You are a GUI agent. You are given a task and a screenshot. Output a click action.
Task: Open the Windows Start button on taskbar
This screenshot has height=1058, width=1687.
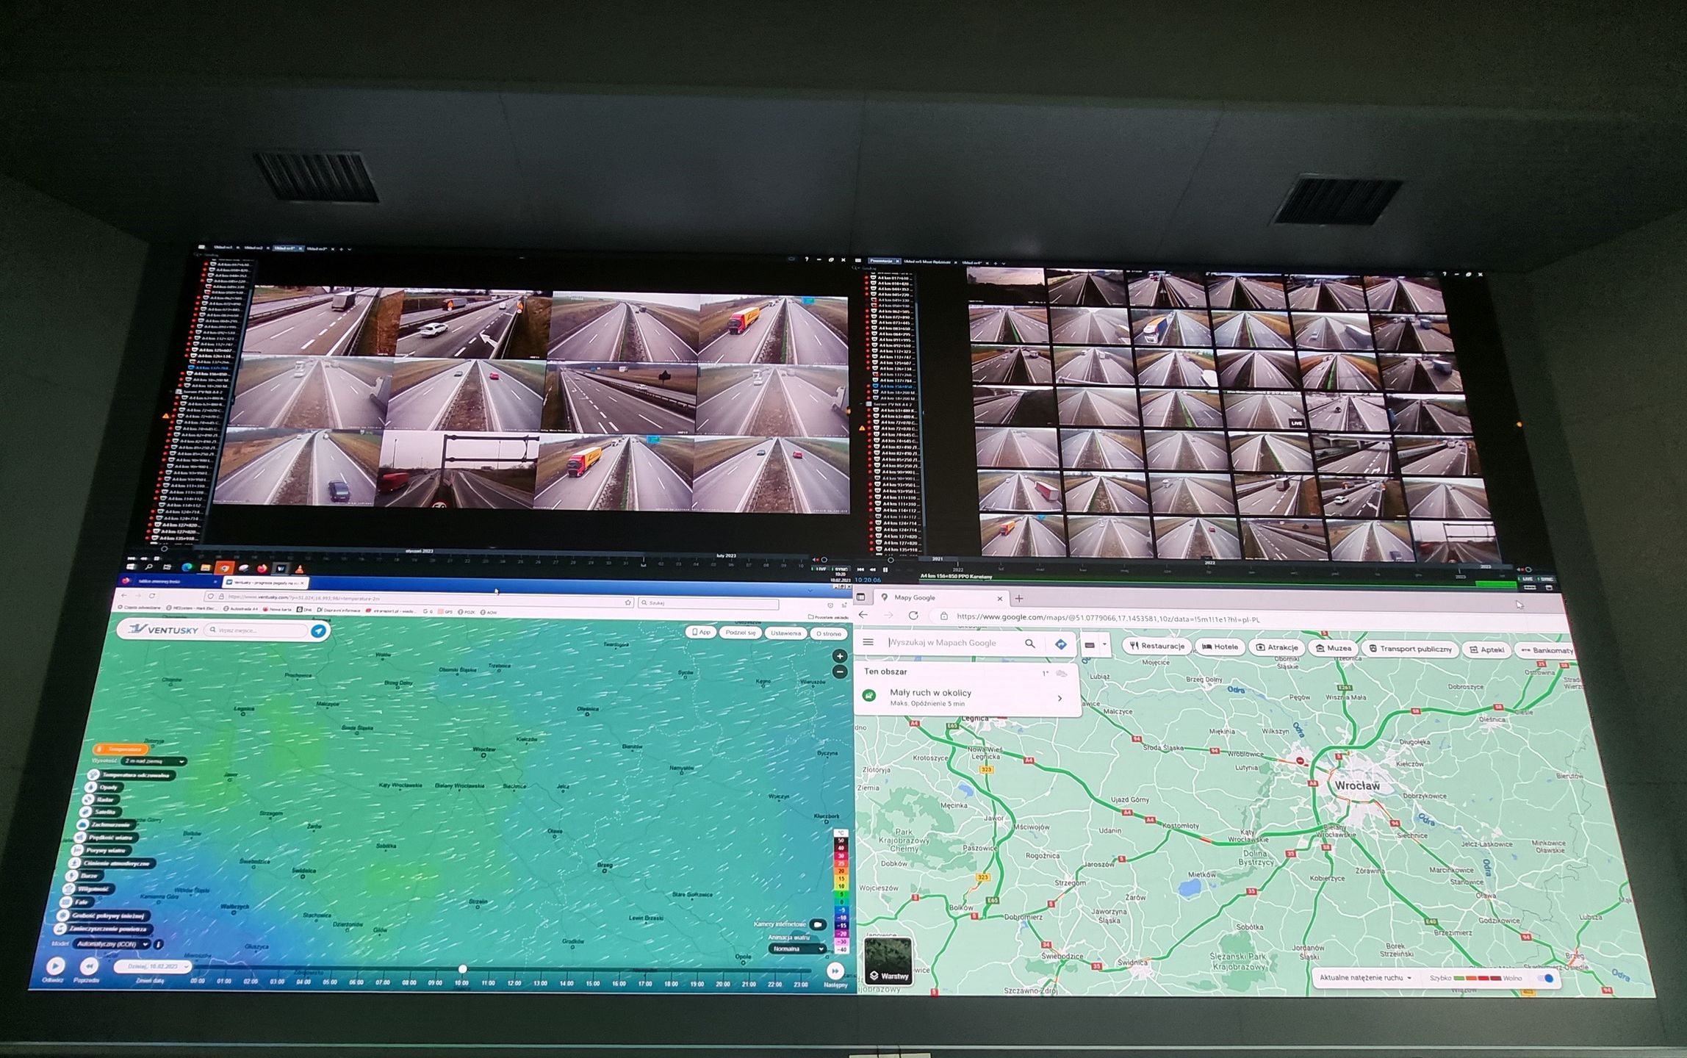[132, 566]
